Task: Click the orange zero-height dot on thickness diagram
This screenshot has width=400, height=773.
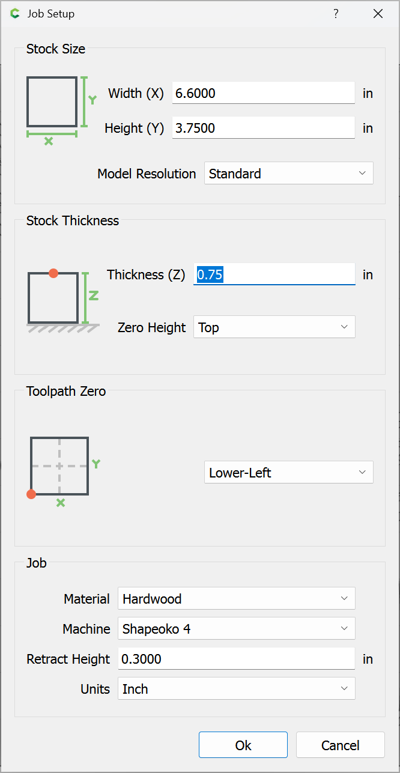Action: 53,273
